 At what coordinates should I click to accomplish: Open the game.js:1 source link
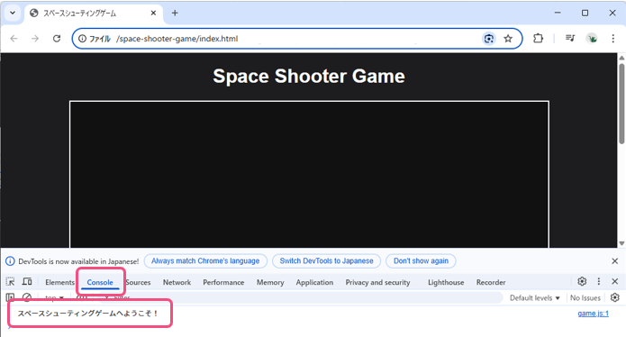(x=593, y=314)
